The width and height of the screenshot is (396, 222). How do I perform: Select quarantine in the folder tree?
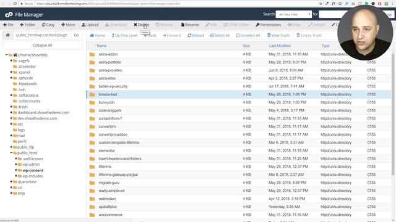[27, 182]
